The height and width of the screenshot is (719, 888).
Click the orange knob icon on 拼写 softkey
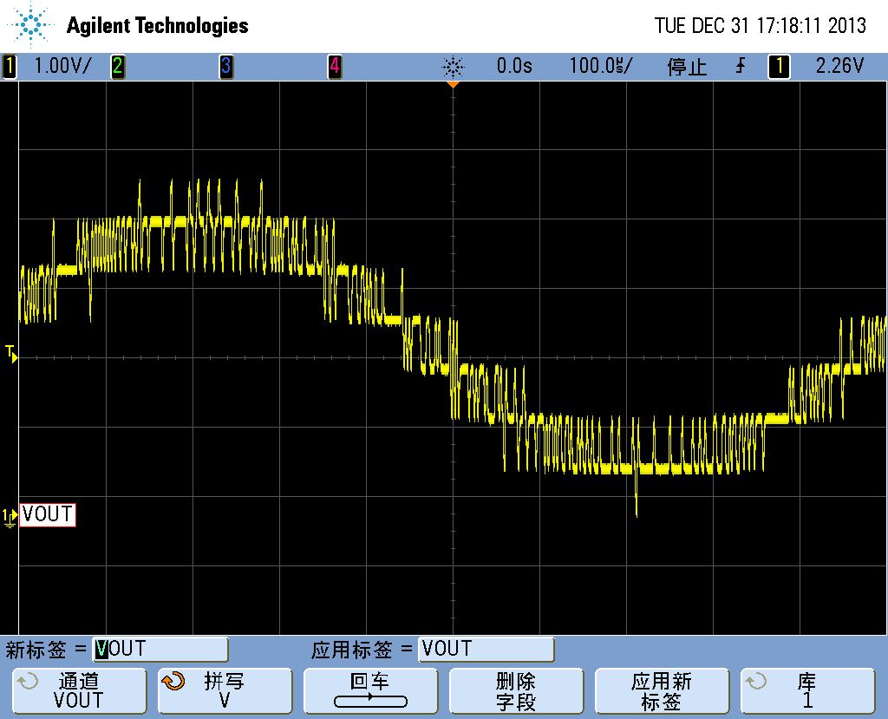(x=173, y=681)
